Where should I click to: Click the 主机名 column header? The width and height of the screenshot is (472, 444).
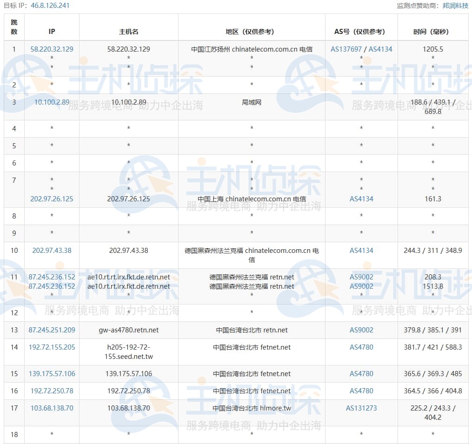tap(128, 32)
